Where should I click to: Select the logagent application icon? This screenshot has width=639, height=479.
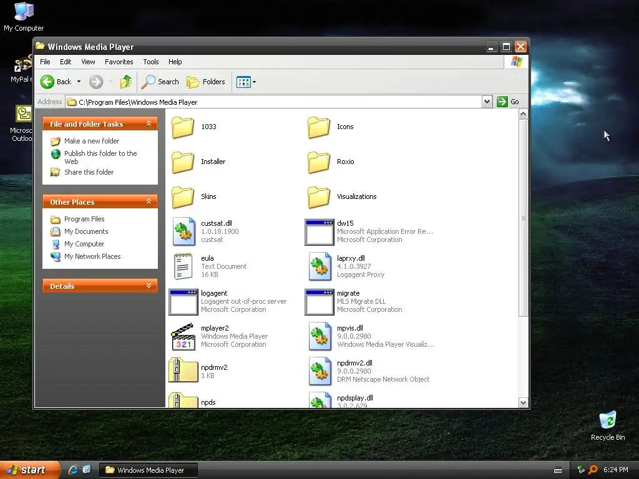[183, 302]
